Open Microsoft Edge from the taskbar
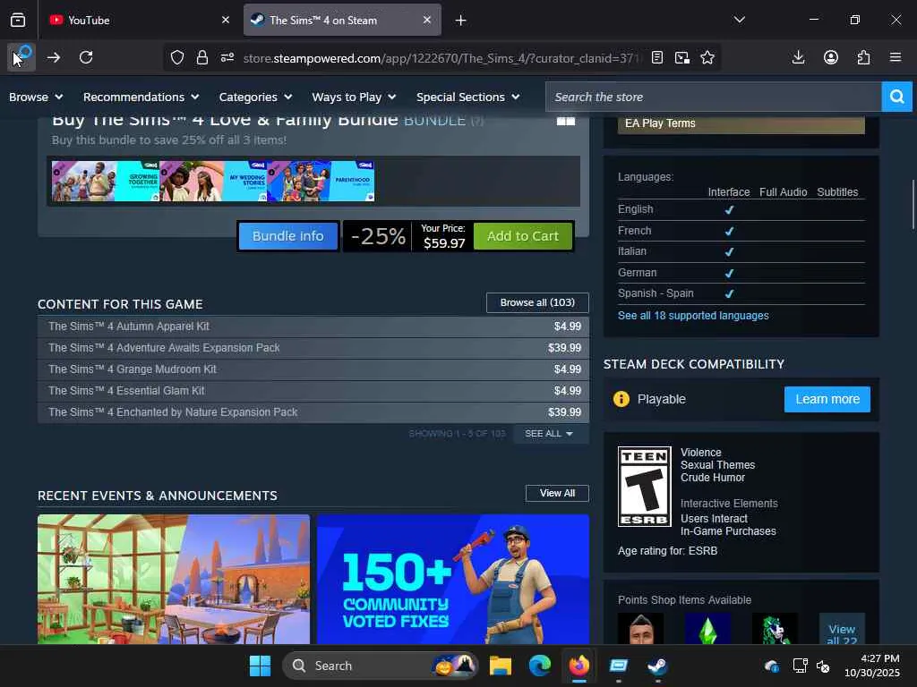This screenshot has width=917, height=687. 539,666
